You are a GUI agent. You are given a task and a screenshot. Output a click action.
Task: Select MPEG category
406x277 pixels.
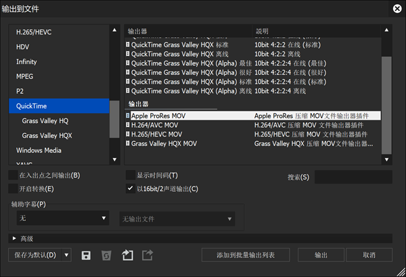click(x=59, y=76)
